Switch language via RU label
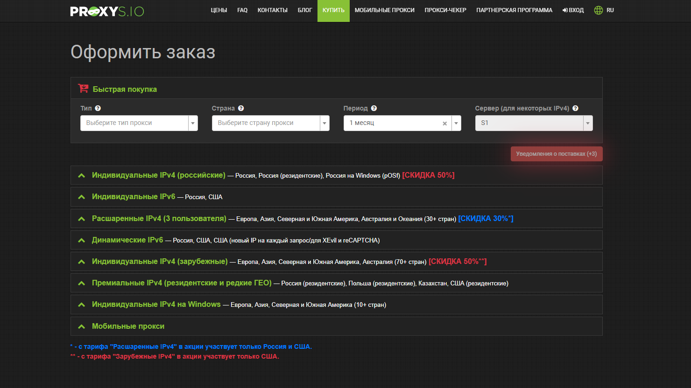 (x=610, y=10)
